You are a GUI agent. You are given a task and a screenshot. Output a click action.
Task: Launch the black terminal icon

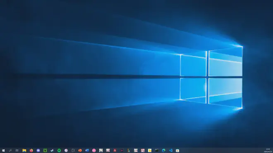coord(156,151)
